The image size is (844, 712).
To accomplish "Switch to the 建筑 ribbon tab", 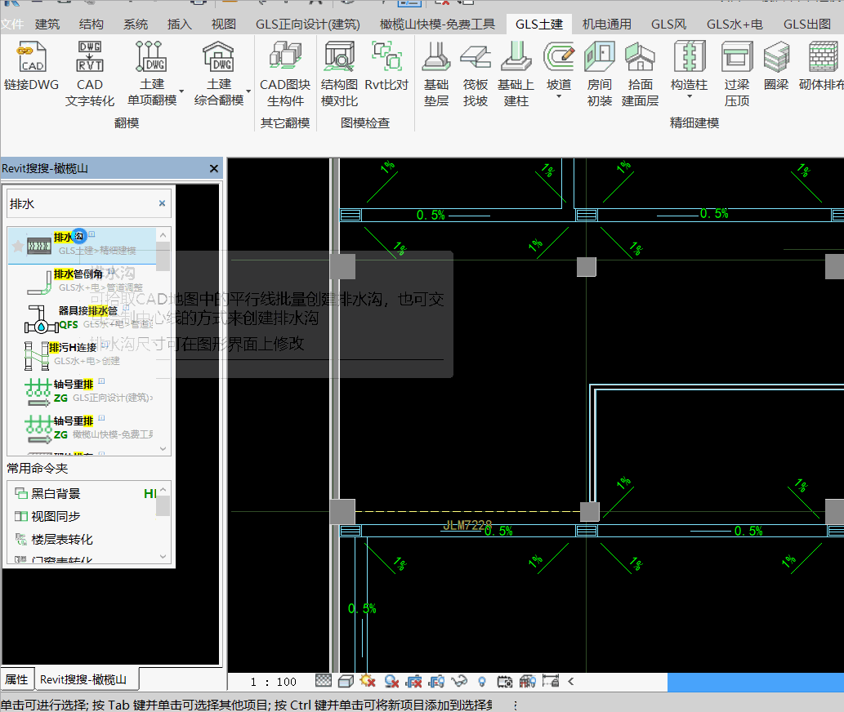I will pos(47,24).
